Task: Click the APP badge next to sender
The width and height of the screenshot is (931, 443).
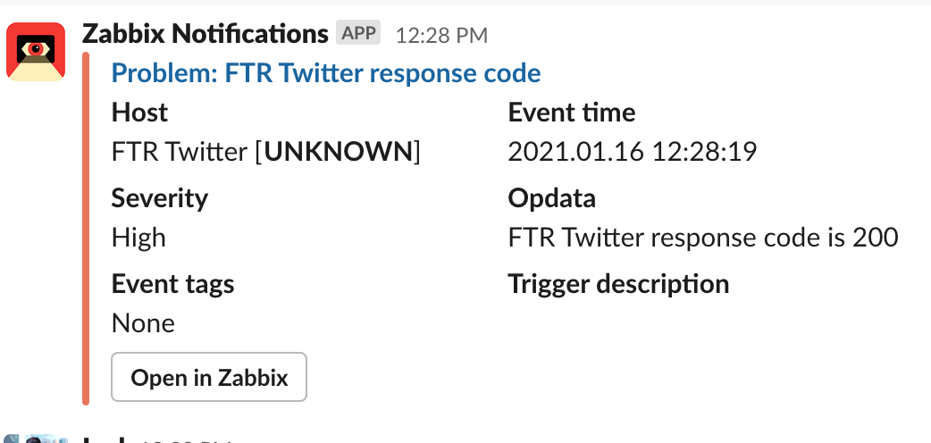Action: pyautogui.click(x=358, y=34)
